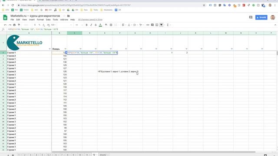Image resolution: width=278 pixels, height=156 pixels.
Task: Insert a link from toolbar
Action: (x=148, y=25)
